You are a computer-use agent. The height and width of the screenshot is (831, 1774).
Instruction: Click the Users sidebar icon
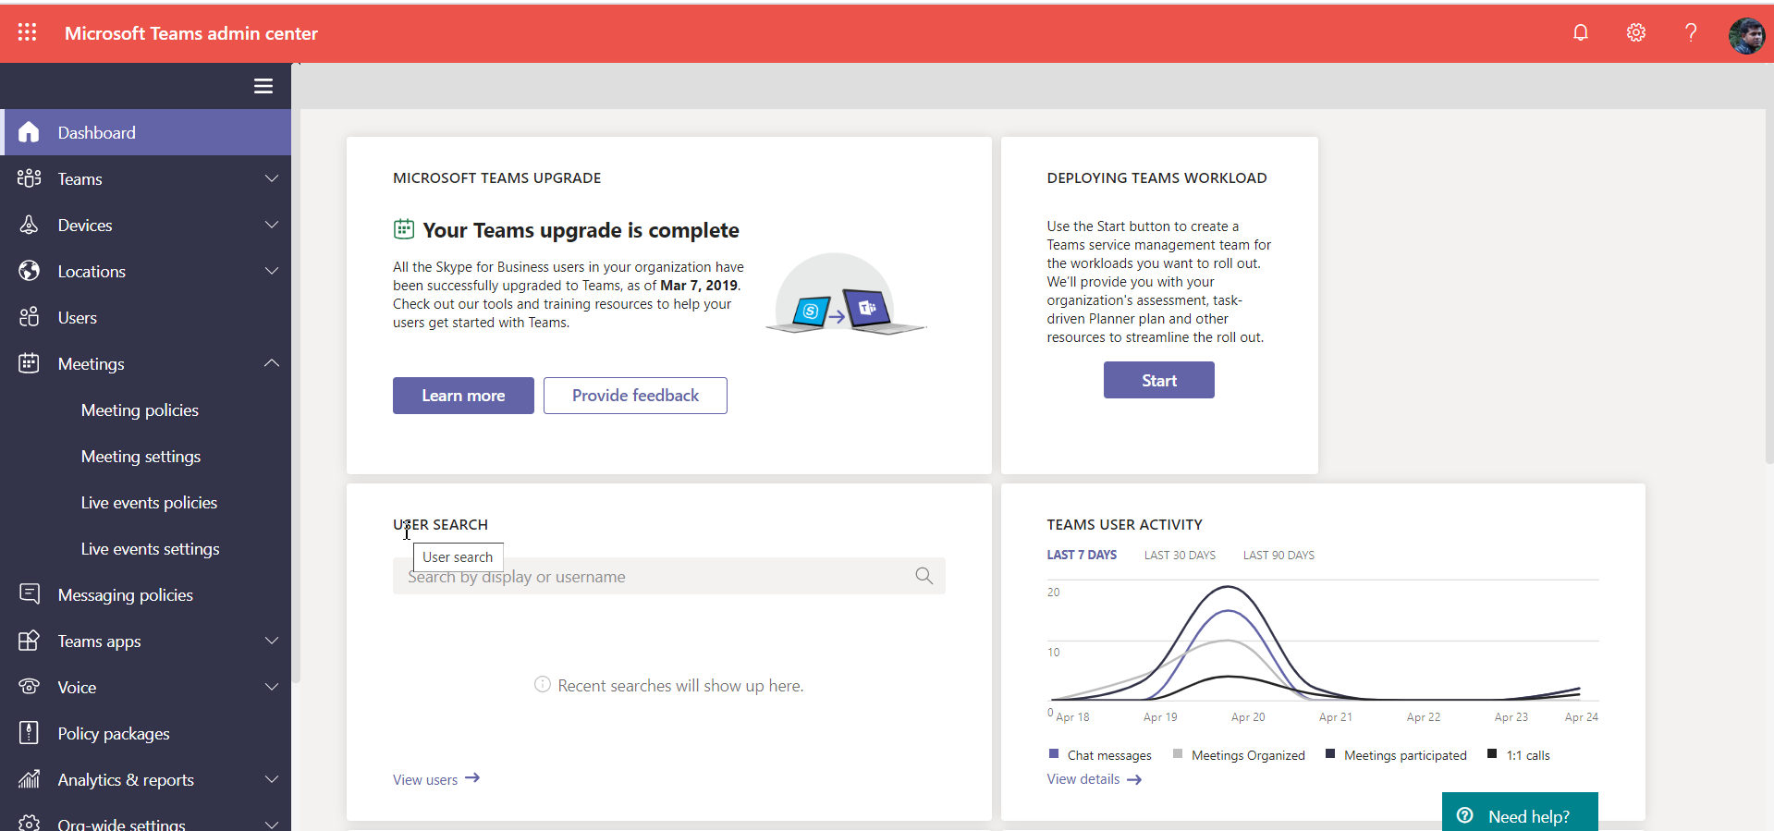30,317
